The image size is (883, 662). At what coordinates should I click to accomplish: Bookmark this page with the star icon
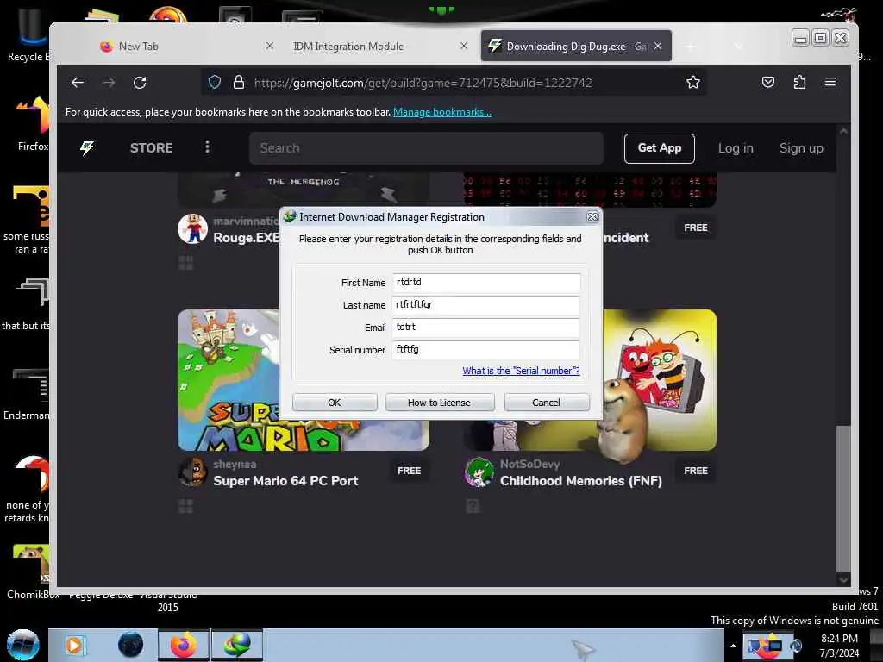(693, 82)
